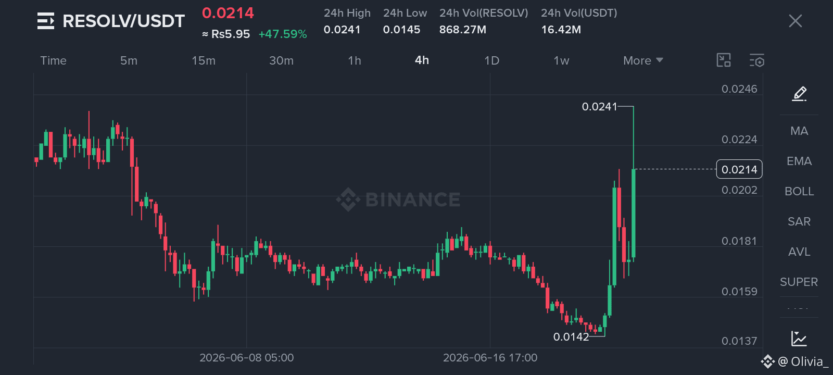Switch to the 1w interval
Screen dimensions: 833x375
click(x=561, y=60)
